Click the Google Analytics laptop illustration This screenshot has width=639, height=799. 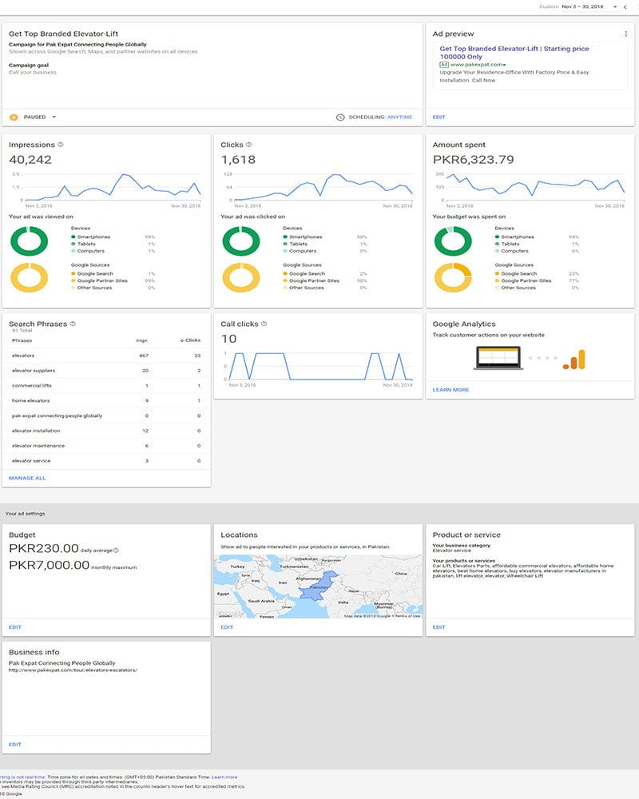coord(498,358)
